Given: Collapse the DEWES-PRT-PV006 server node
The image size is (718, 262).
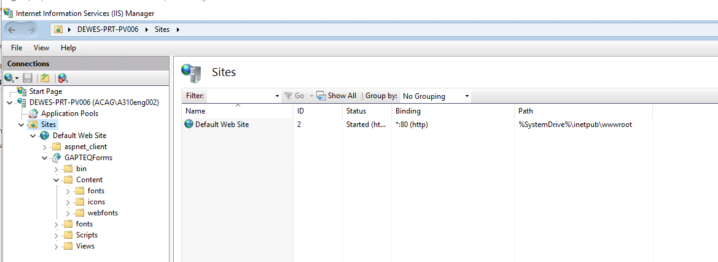Looking at the screenshot, I should [x=10, y=102].
